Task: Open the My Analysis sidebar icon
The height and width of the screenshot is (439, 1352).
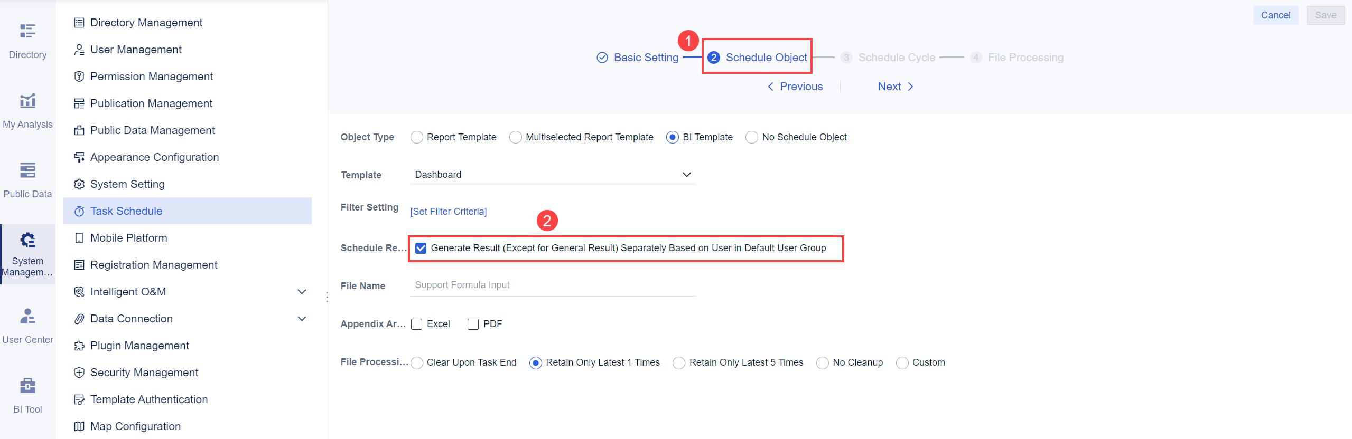Action: point(27,101)
